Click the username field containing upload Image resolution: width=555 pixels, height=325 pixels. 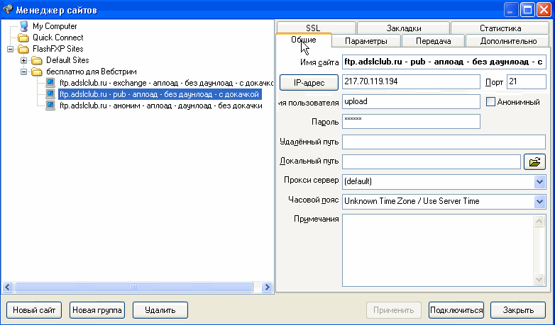tap(412, 101)
